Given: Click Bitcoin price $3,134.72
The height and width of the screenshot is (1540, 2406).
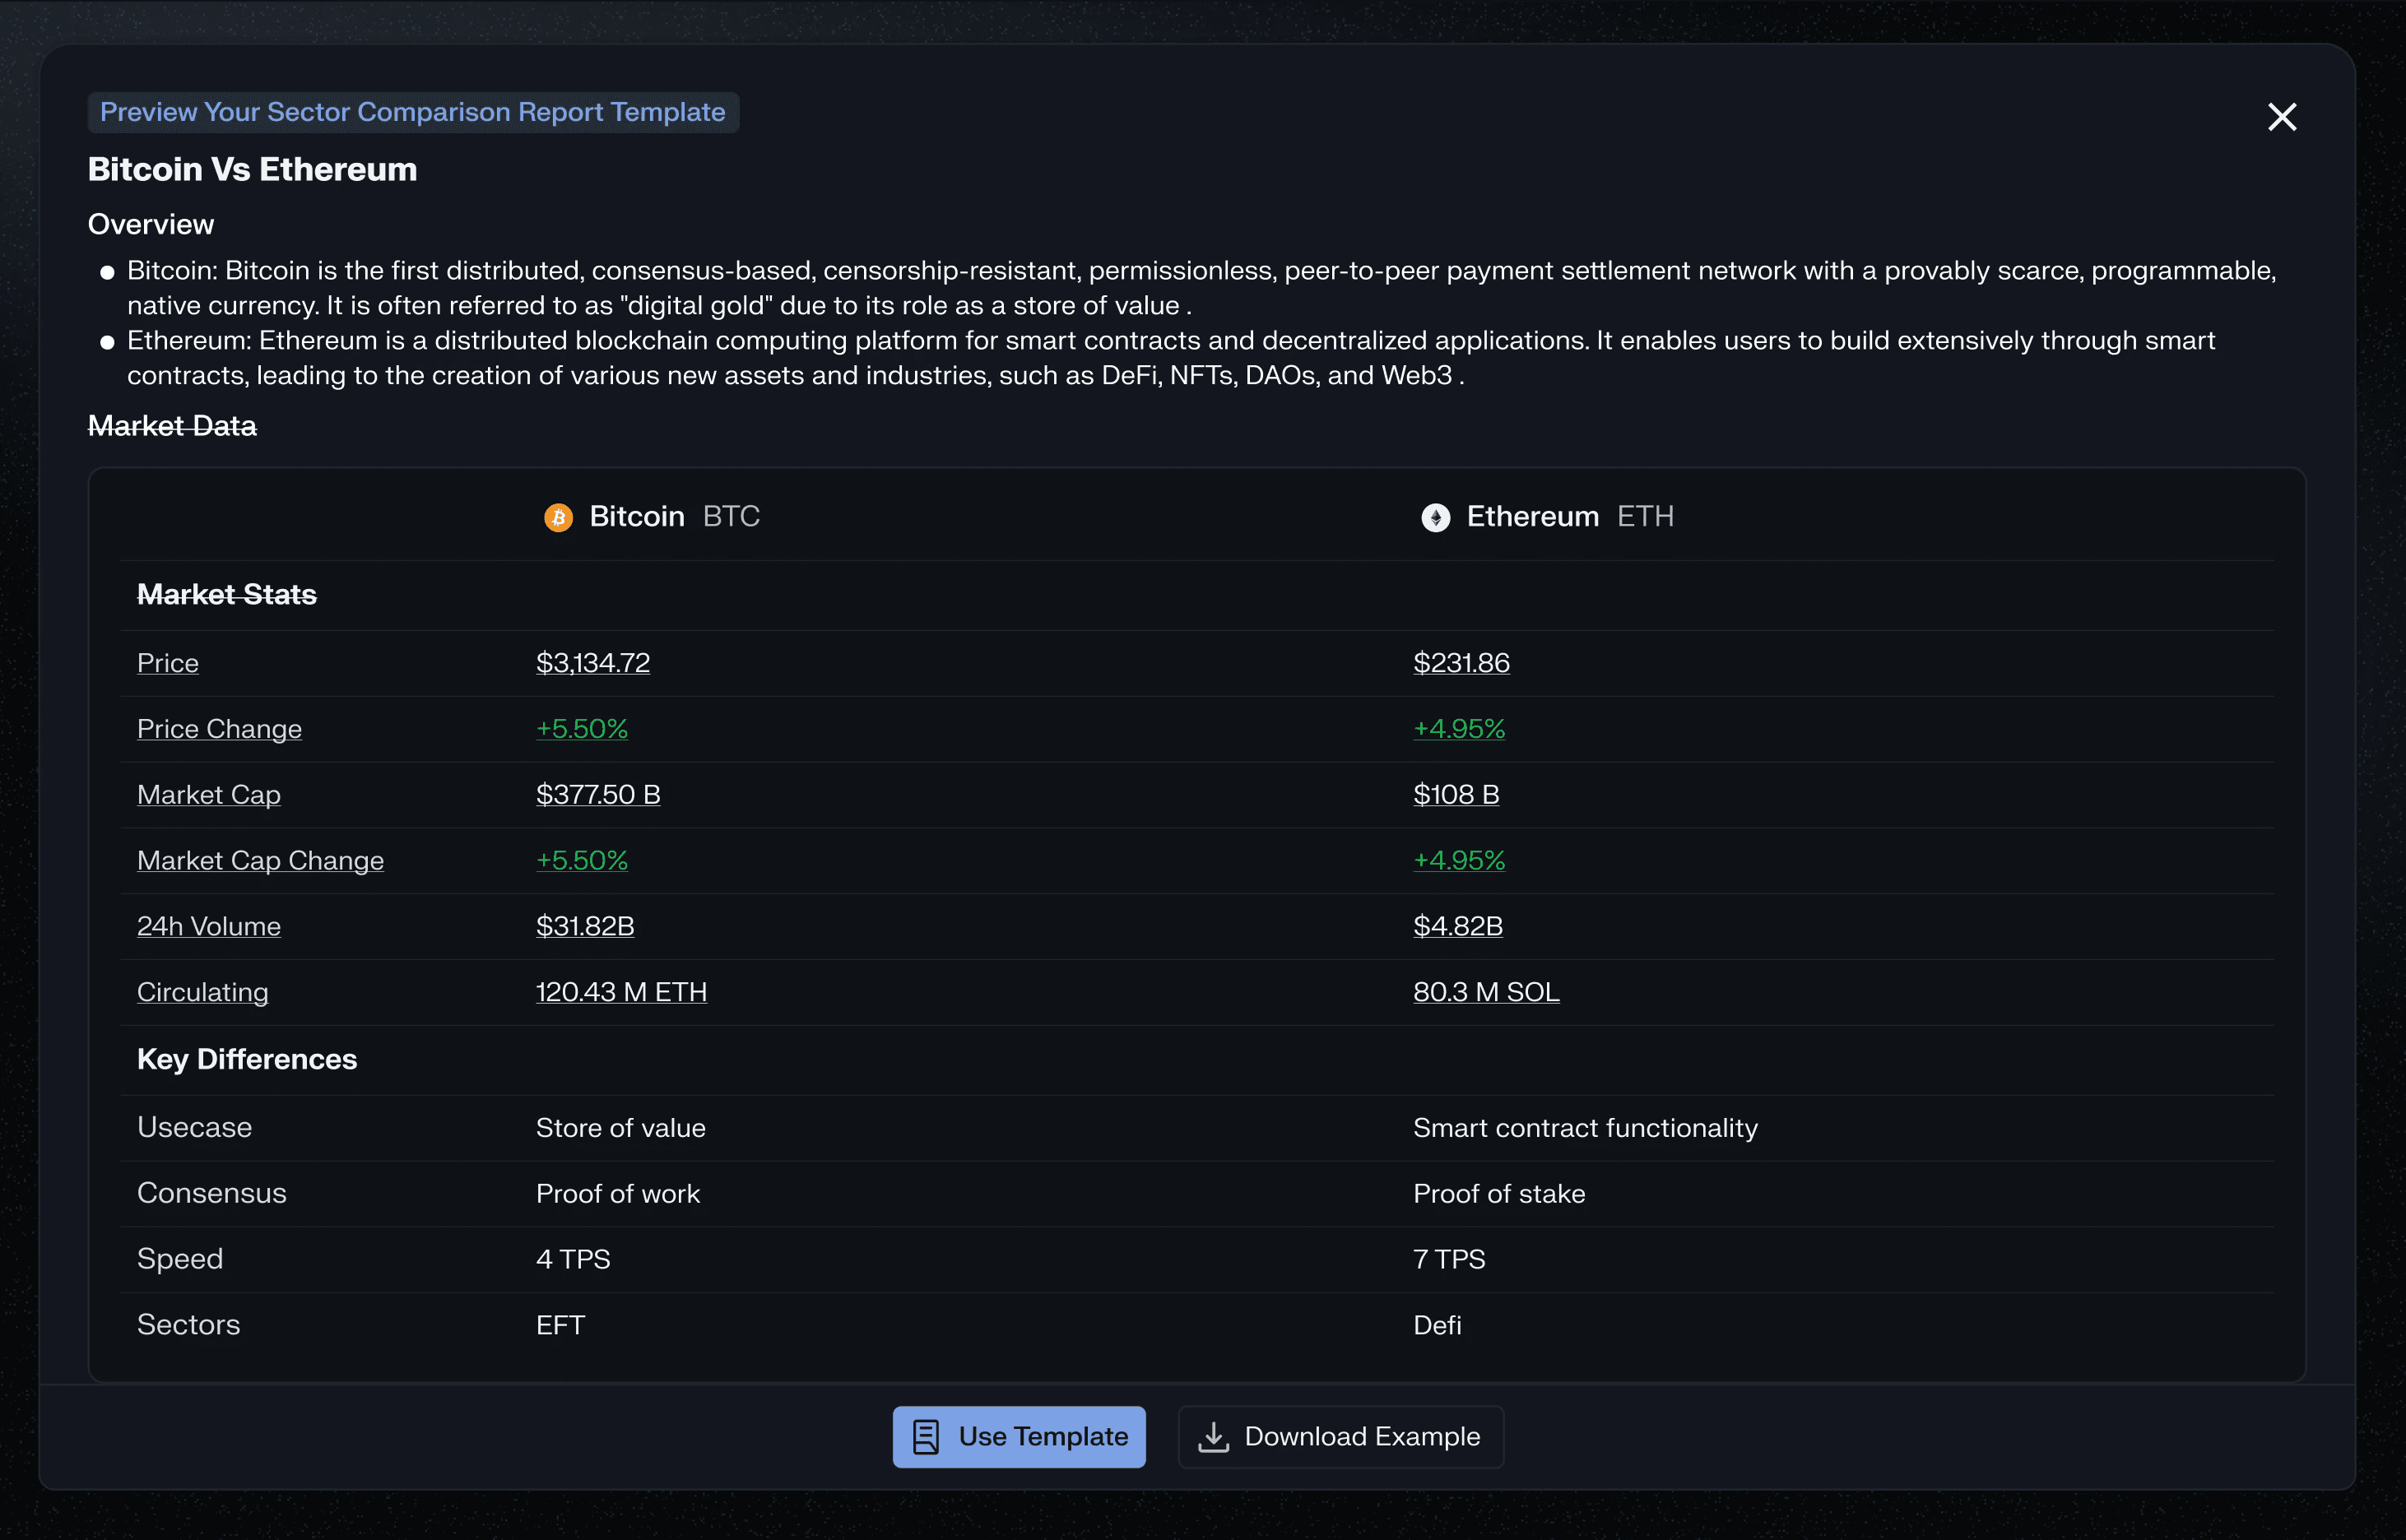Looking at the screenshot, I should tap(592, 663).
